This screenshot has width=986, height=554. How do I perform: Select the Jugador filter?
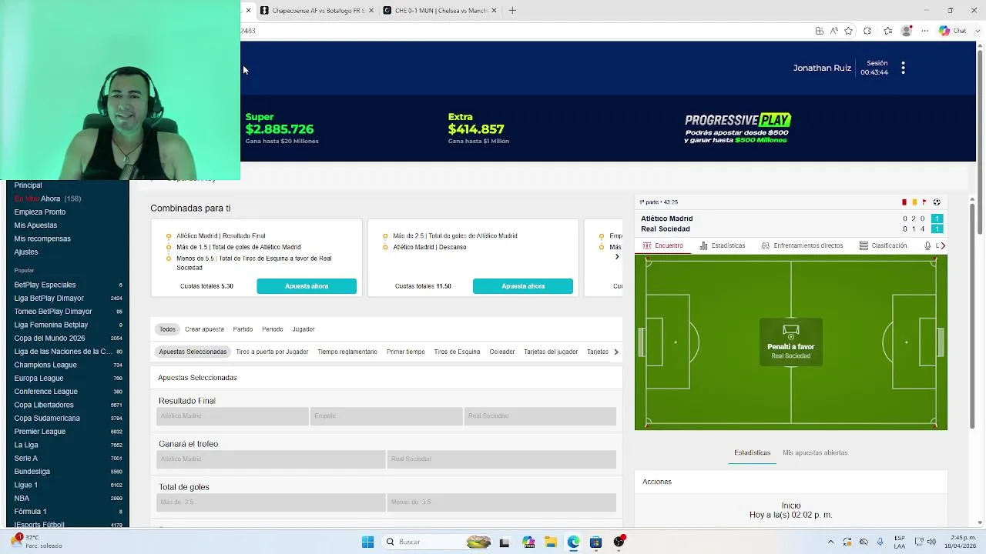304,329
